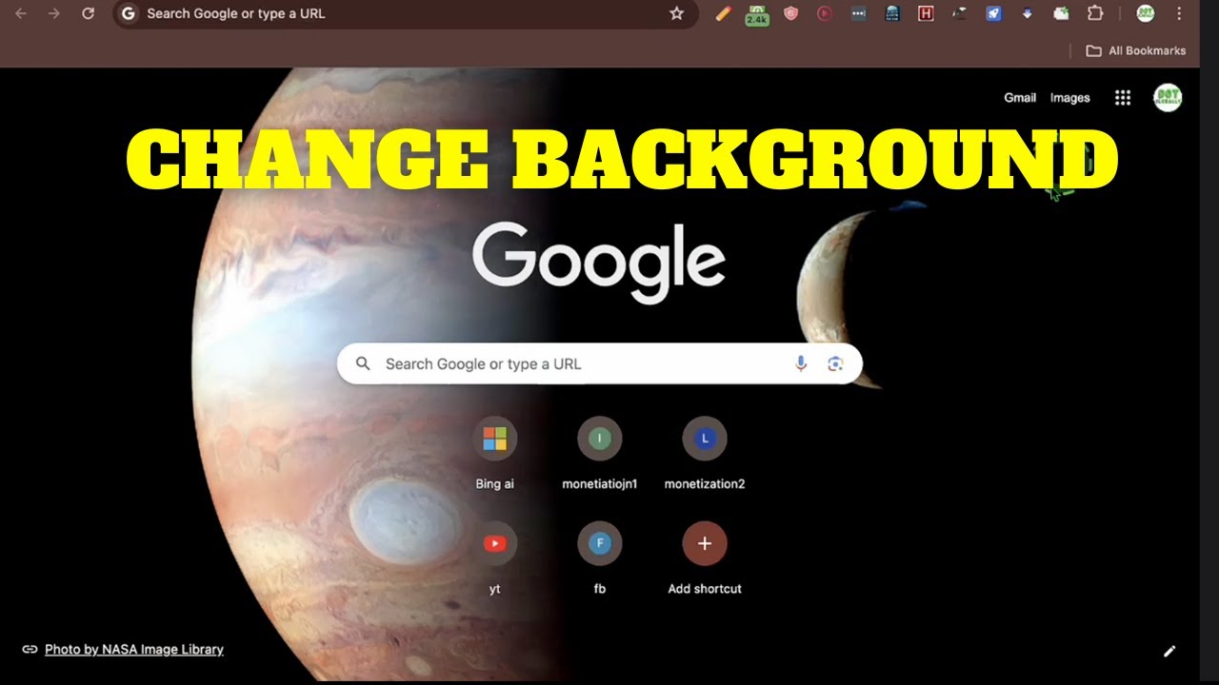This screenshot has width=1219, height=685.
Task: Open Gmail link
Action: [1020, 97]
